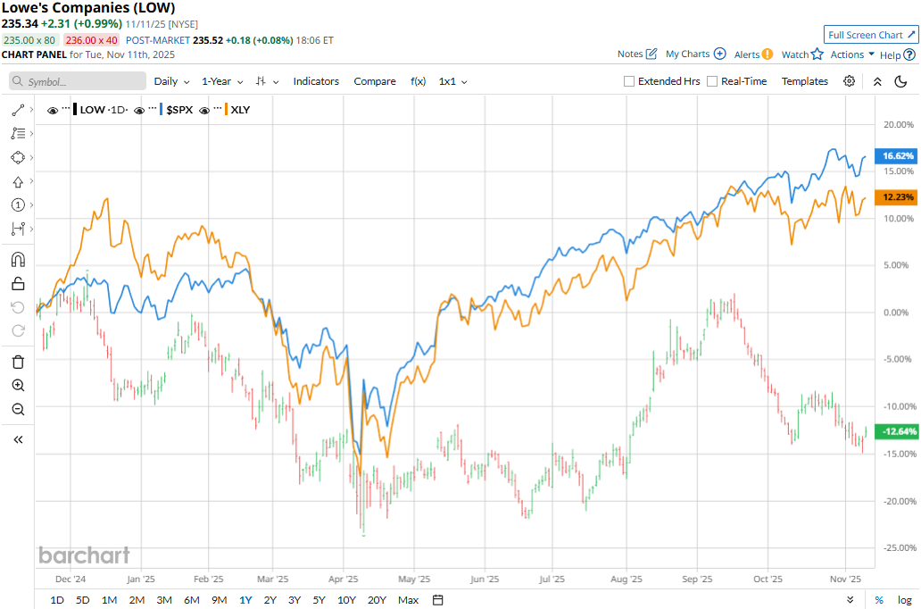This screenshot has width=921, height=609.
Task: Select the 10Y time range
Action: [x=346, y=599]
